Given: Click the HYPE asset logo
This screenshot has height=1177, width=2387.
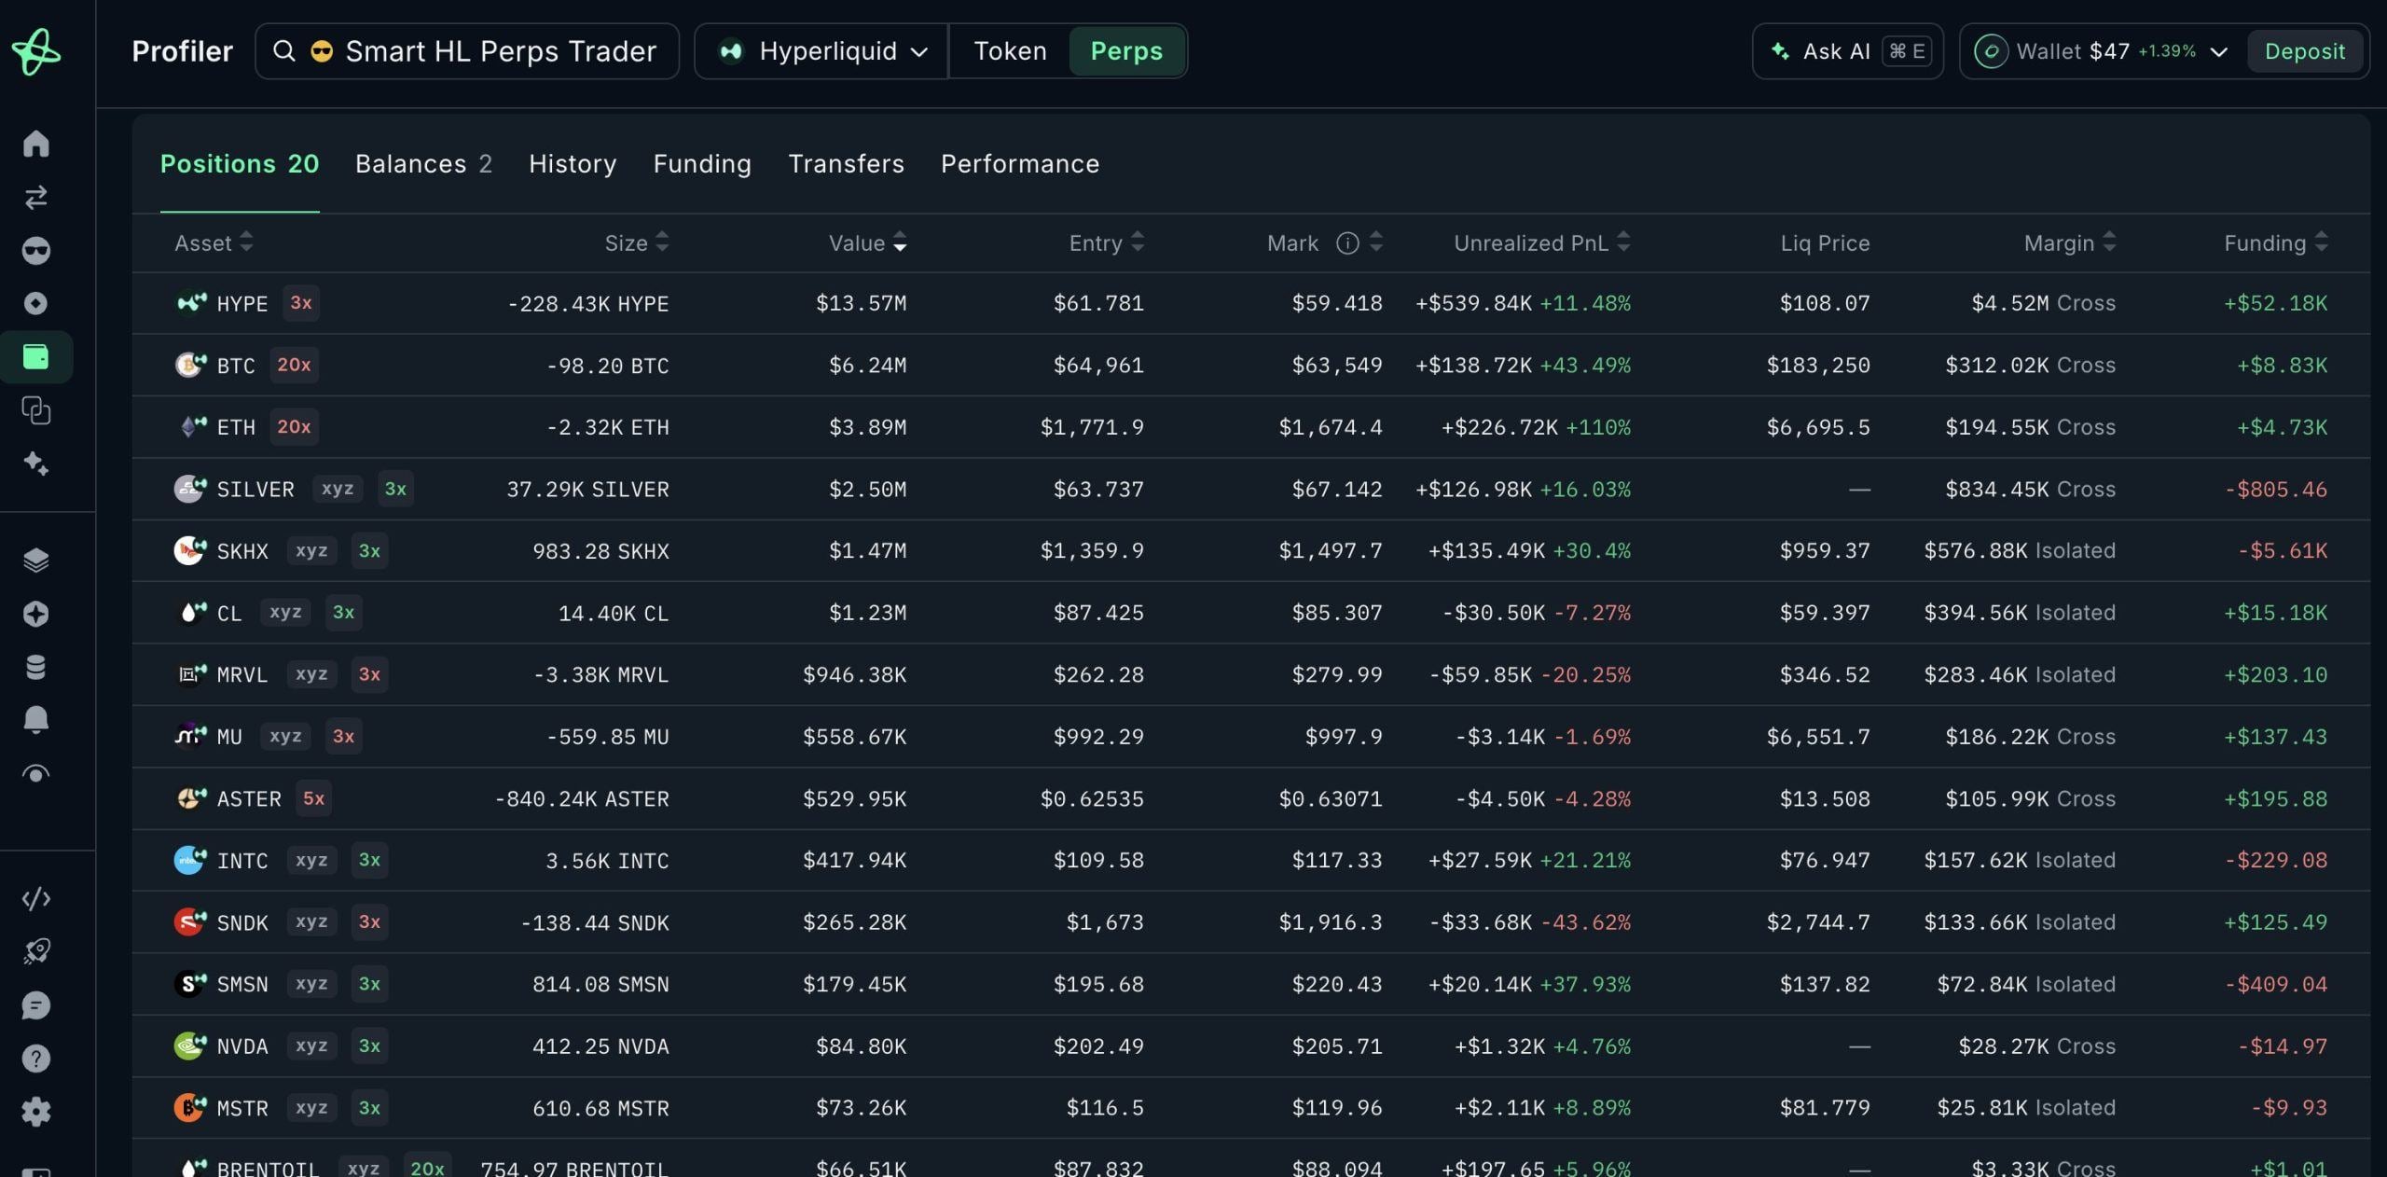Looking at the screenshot, I should pos(190,303).
